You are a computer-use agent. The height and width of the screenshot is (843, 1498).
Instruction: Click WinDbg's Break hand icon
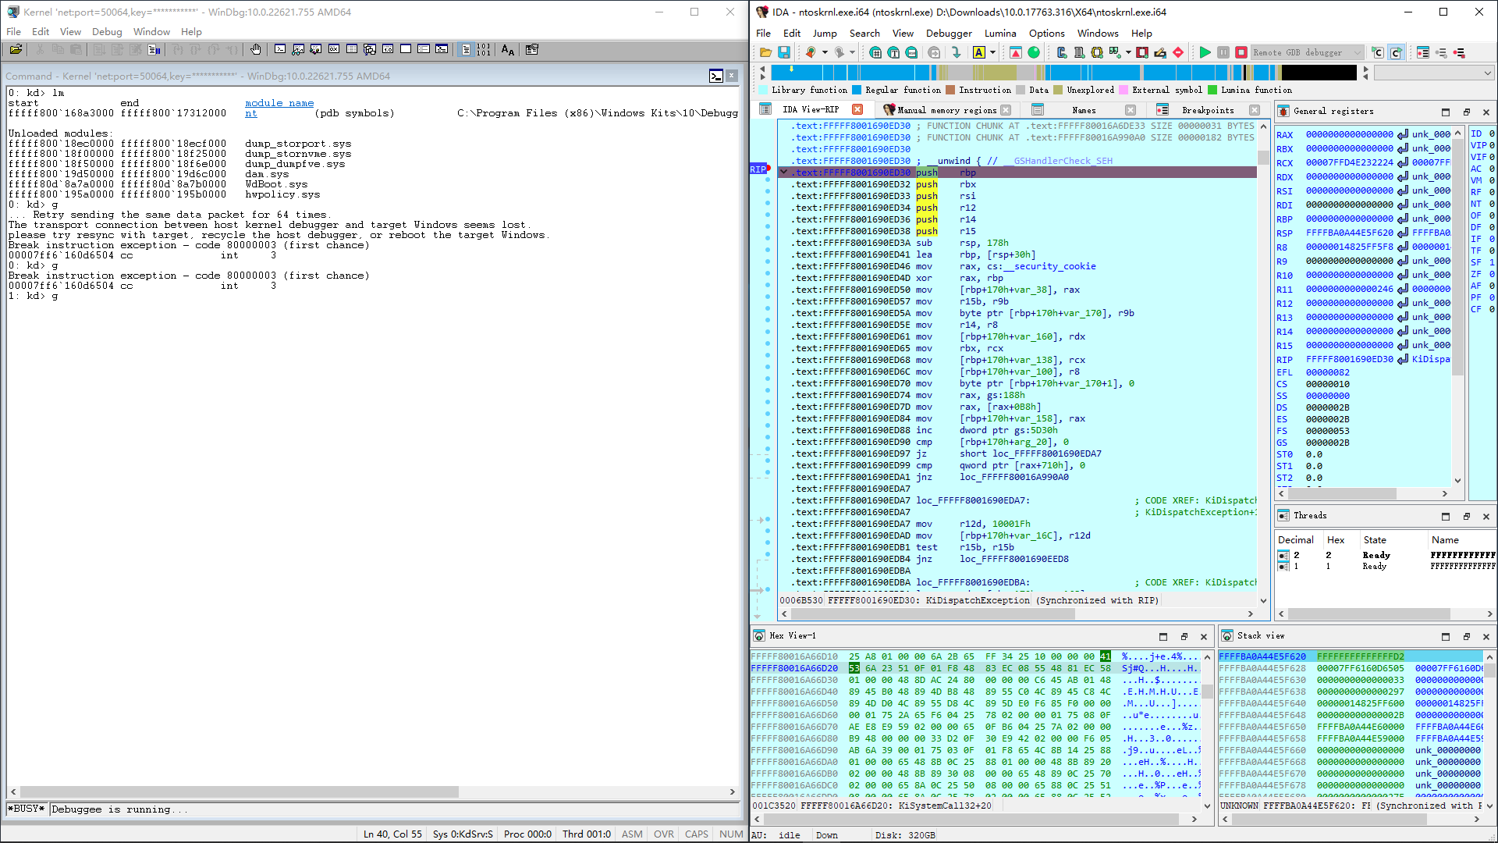255,49
